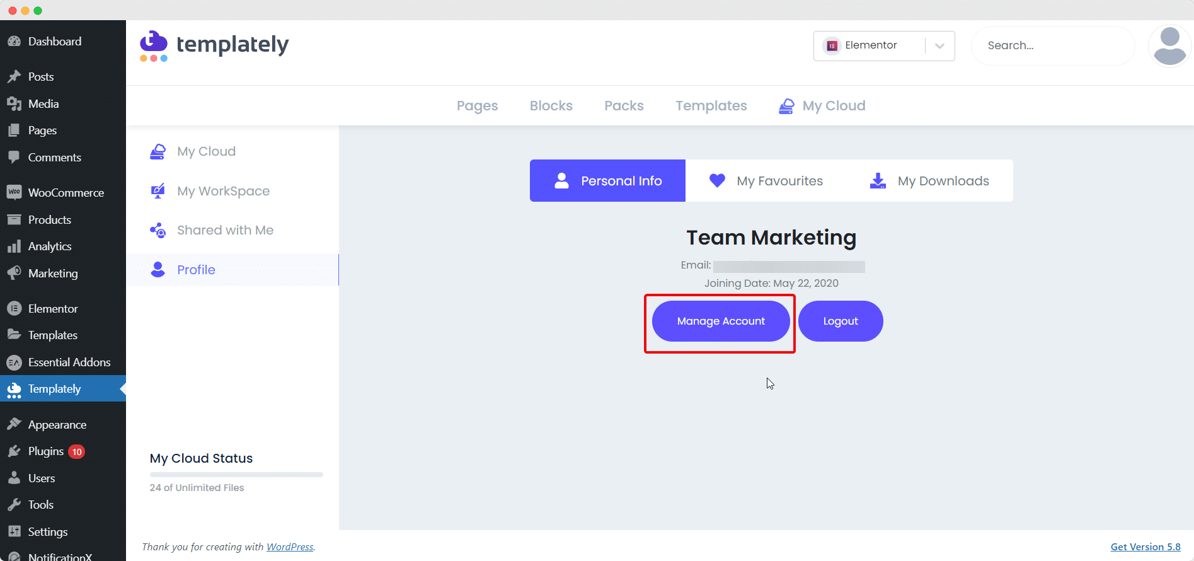Select Profile in the left panel
Screen dimensions: 1194x561
[232, 270]
